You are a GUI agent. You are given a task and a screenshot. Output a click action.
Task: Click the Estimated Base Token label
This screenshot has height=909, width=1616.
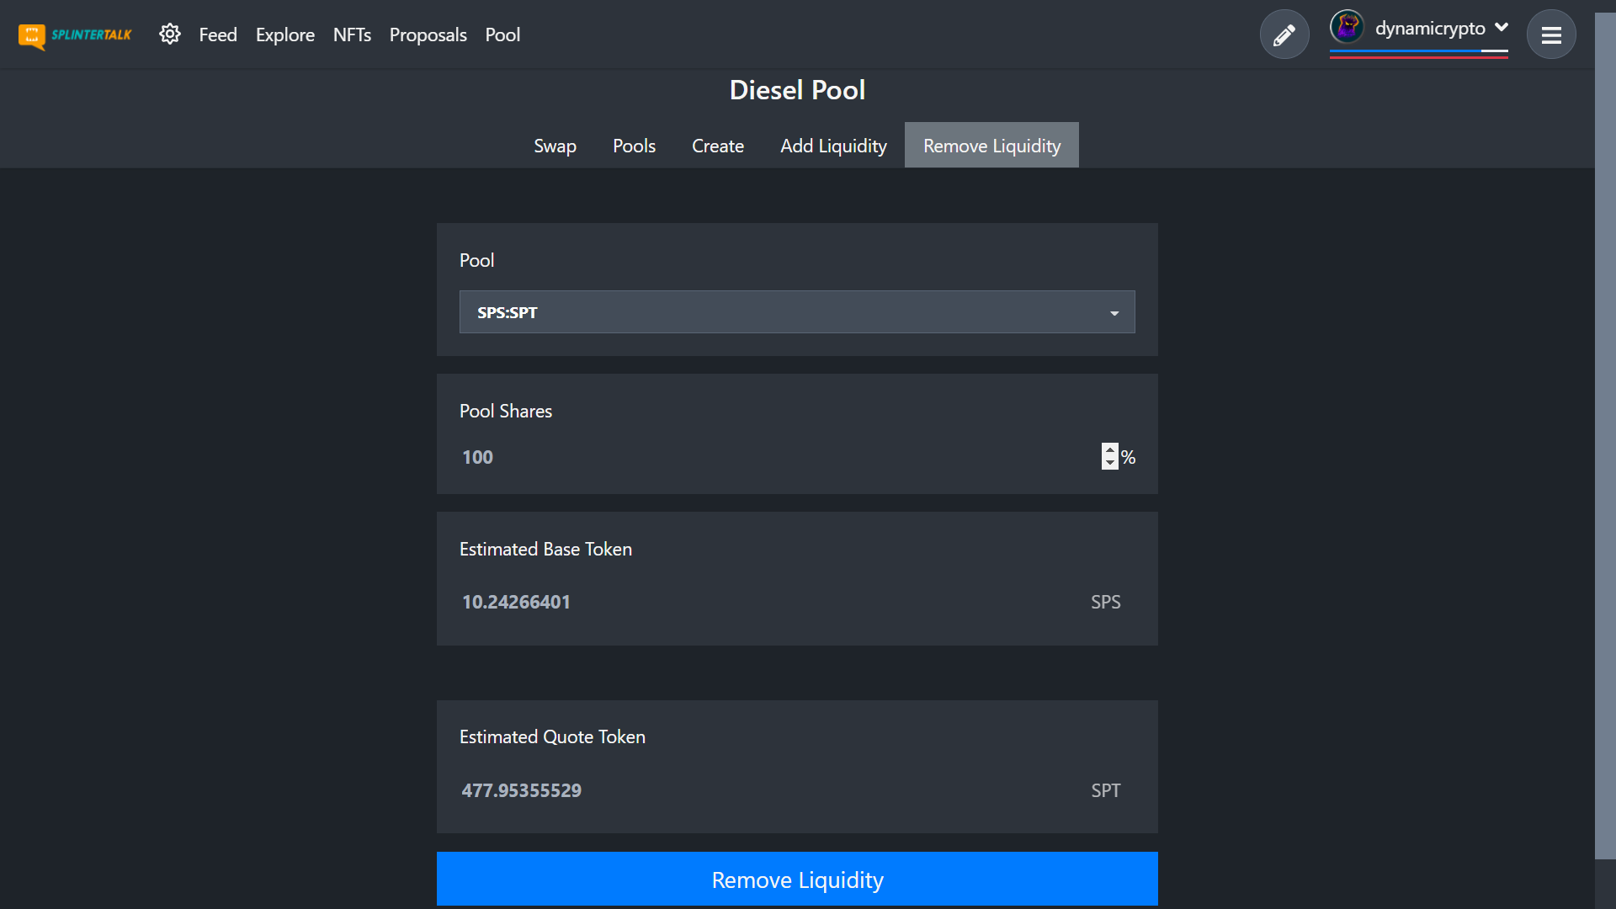click(545, 549)
